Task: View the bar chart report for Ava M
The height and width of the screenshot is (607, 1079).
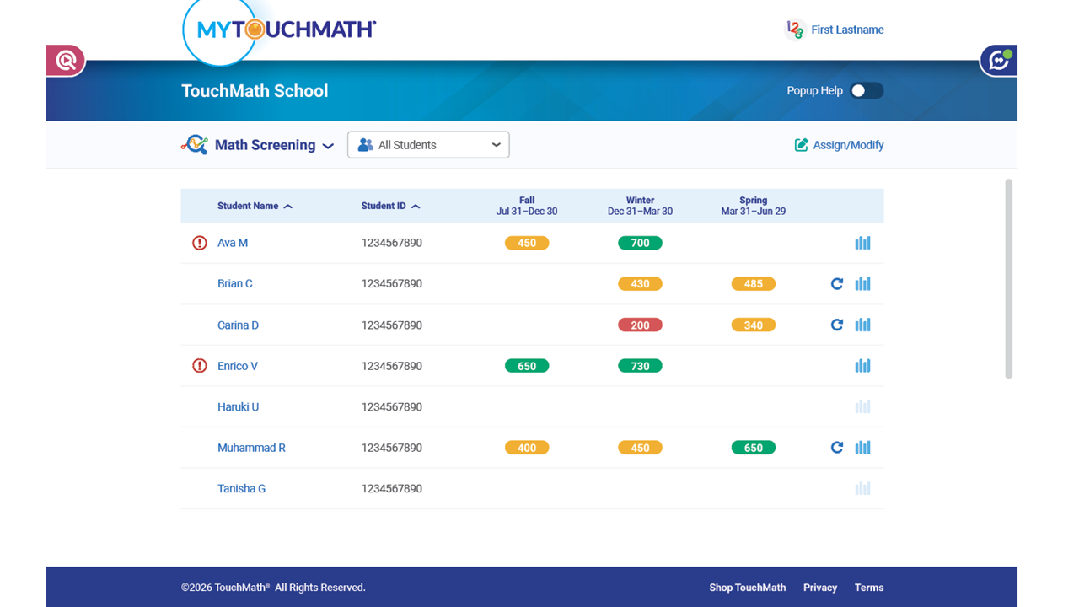Action: [x=862, y=243]
